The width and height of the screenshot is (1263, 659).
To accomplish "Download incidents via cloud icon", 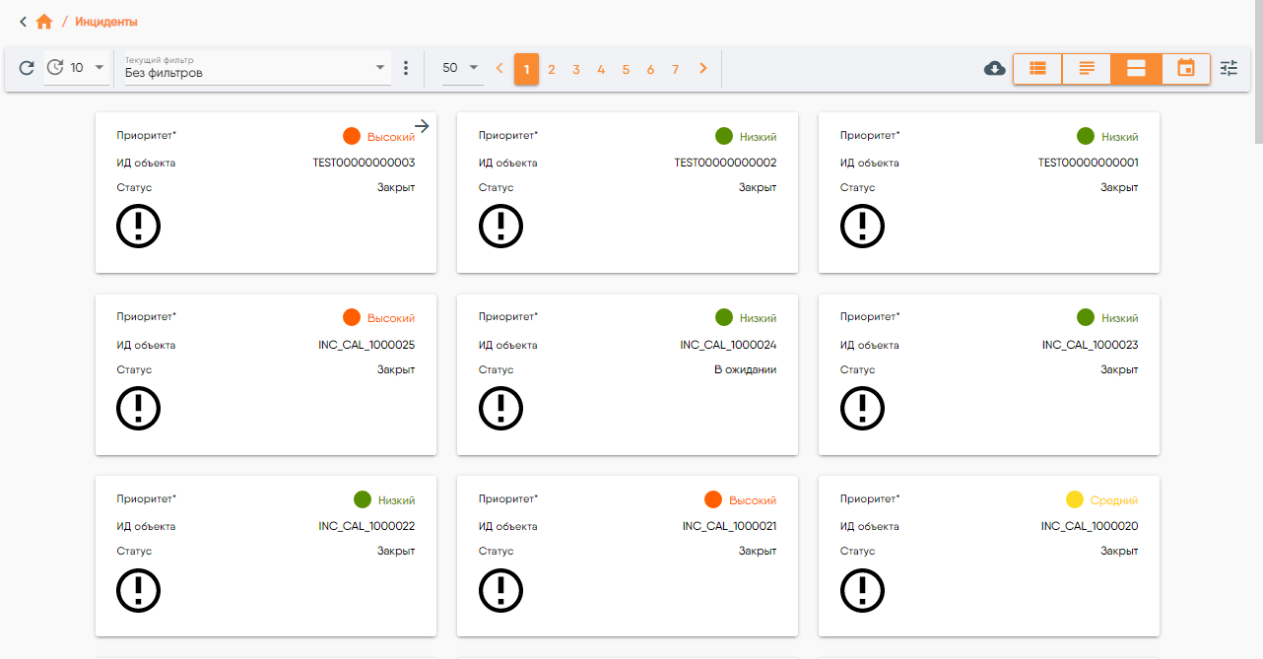I will [995, 68].
